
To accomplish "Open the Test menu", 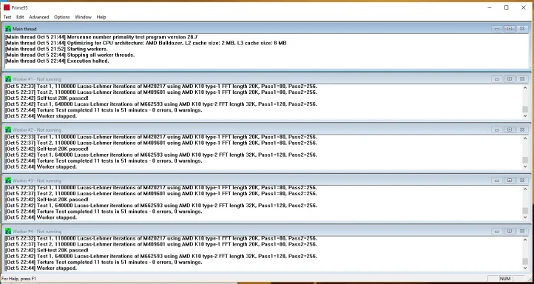I will (x=7, y=17).
